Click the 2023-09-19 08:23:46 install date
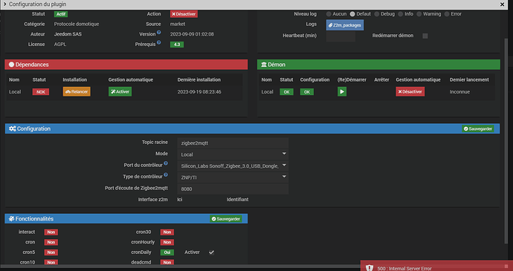513x271 pixels. (x=199, y=92)
